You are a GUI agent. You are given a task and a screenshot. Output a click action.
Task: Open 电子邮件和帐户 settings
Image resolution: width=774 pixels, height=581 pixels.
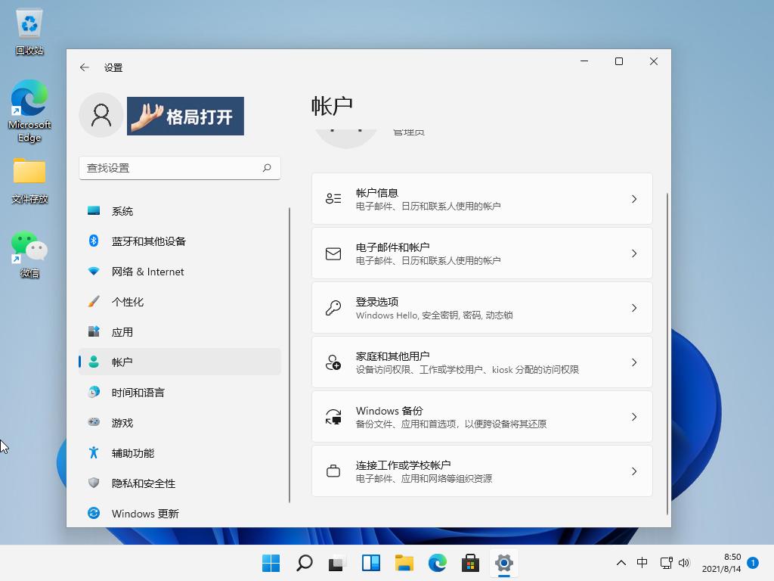click(481, 253)
